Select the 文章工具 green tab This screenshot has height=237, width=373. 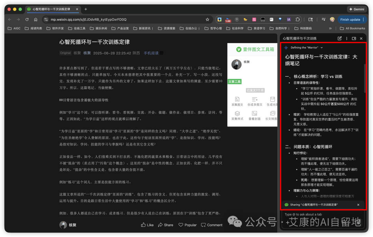pyautogui.click(x=235, y=81)
